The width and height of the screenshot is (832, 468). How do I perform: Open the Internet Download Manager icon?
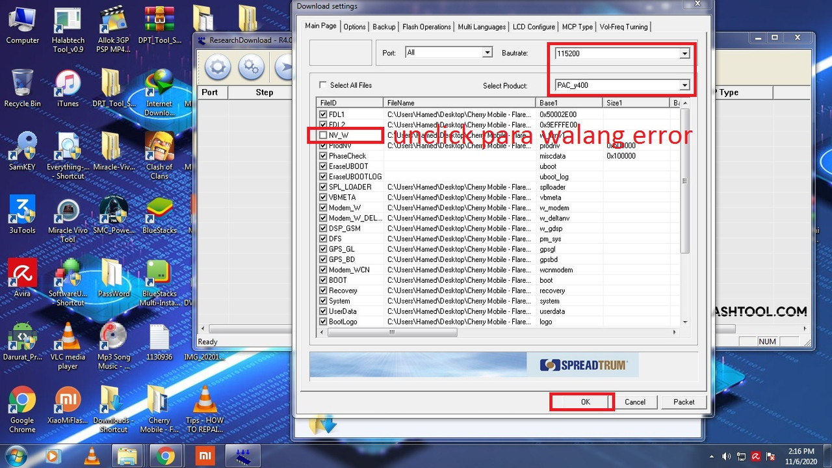(x=159, y=92)
